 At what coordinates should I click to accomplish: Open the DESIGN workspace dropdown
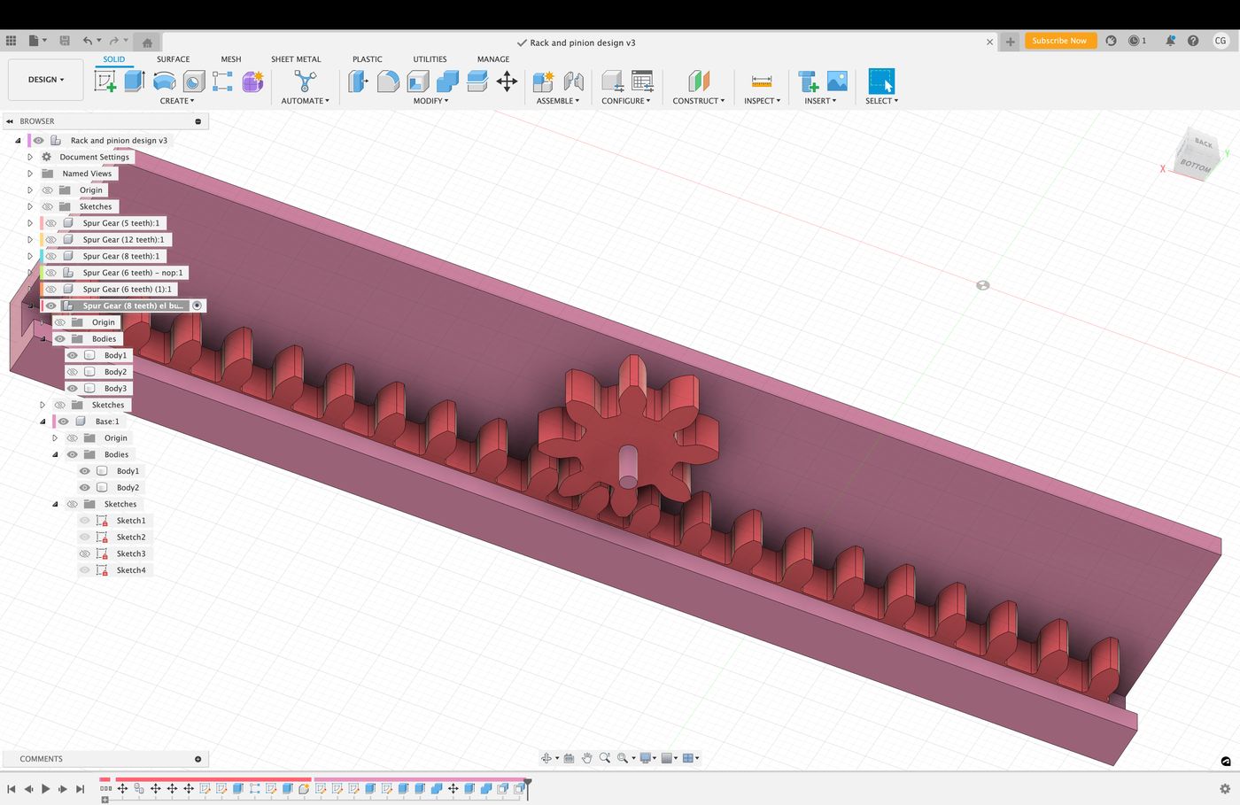46,80
